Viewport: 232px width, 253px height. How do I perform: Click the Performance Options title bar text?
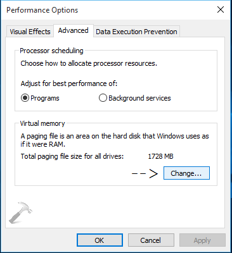42,10
